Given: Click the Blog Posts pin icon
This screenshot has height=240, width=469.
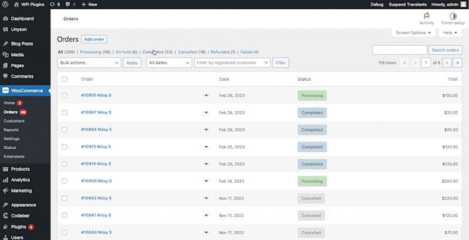Looking at the screenshot, I should click(x=5, y=43).
